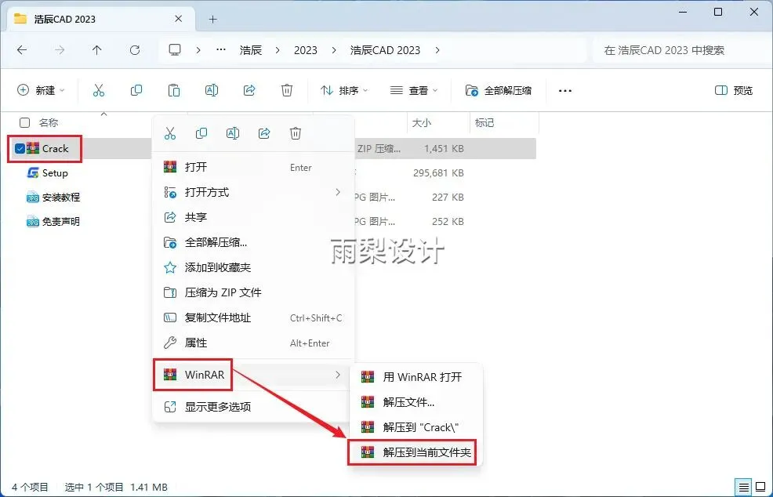773x497 pixels.
Task: Click the 安装教程 JPG file icon
Action: 33,198
